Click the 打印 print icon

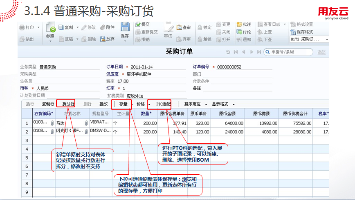point(22,28)
